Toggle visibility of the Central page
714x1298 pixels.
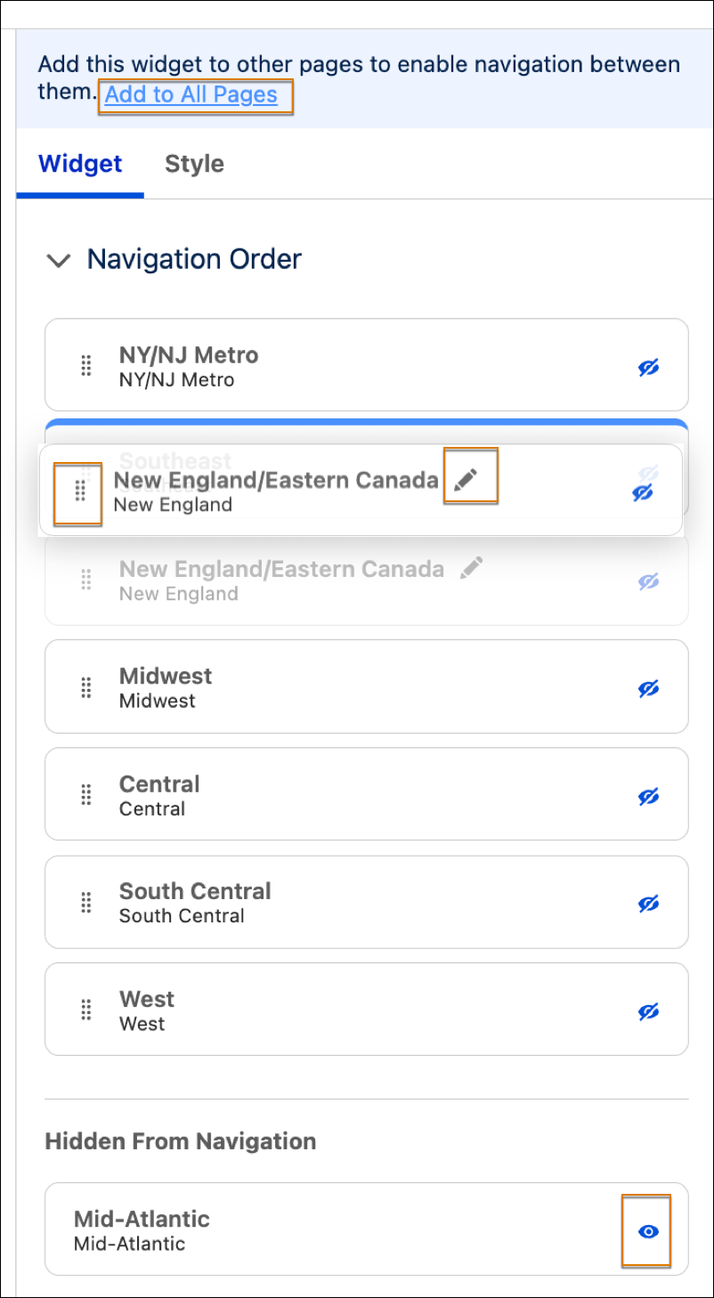click(x=649, y=797)
